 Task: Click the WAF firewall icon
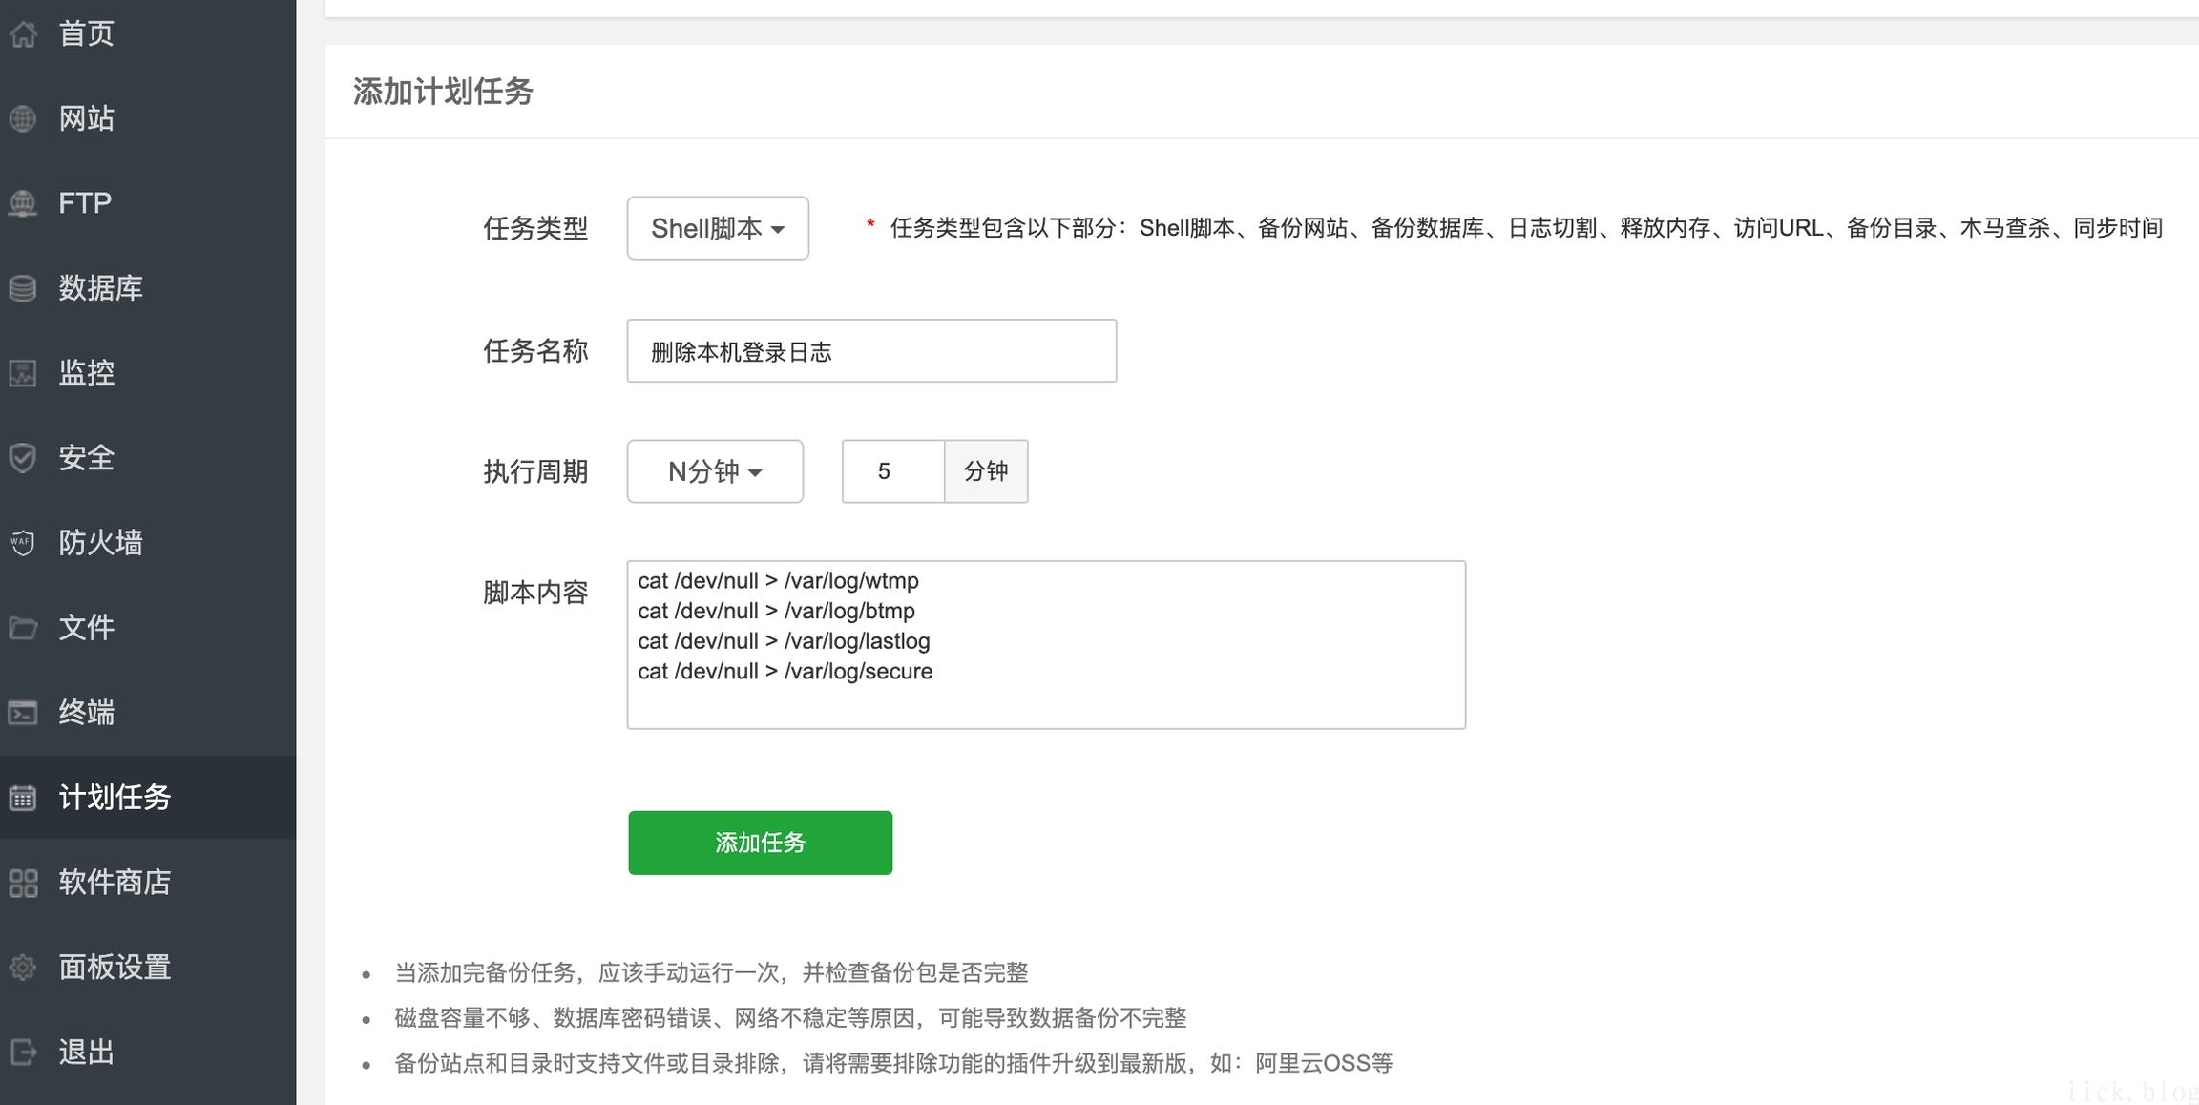pyautogui.click(x=23, y=543)
